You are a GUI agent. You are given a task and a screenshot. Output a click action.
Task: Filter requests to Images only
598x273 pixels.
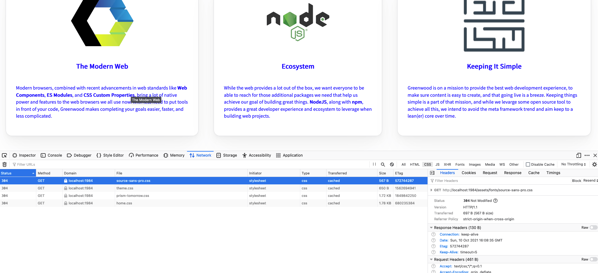(x=474, y=164)
